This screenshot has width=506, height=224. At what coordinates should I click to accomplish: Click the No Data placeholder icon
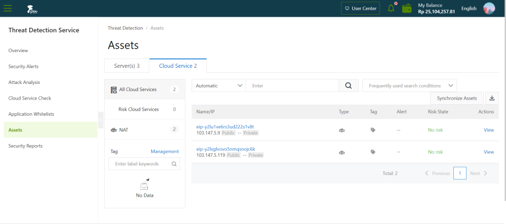[145, 185]
